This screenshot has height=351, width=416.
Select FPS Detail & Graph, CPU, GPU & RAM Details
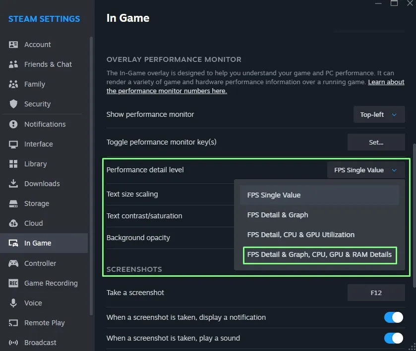click(320, 255)
